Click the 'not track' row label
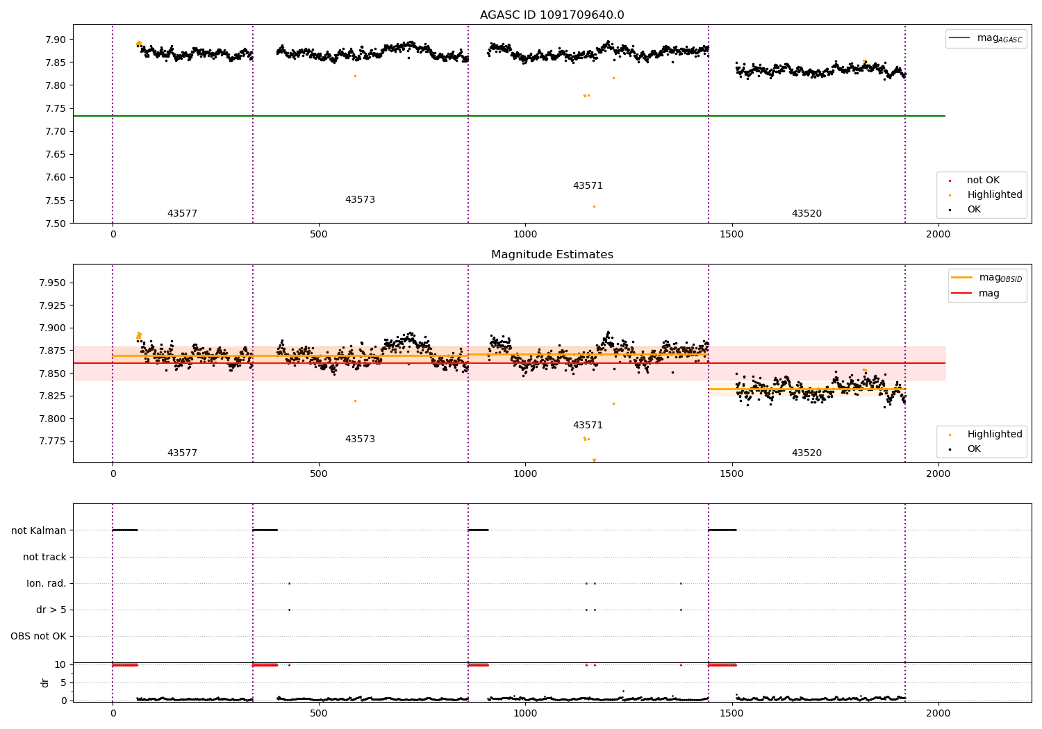The height and width of the screenshot is (729, 1042). [44, 557]
